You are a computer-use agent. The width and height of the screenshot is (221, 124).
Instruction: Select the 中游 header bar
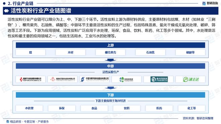pyautogui.click(x=110, y=66)
